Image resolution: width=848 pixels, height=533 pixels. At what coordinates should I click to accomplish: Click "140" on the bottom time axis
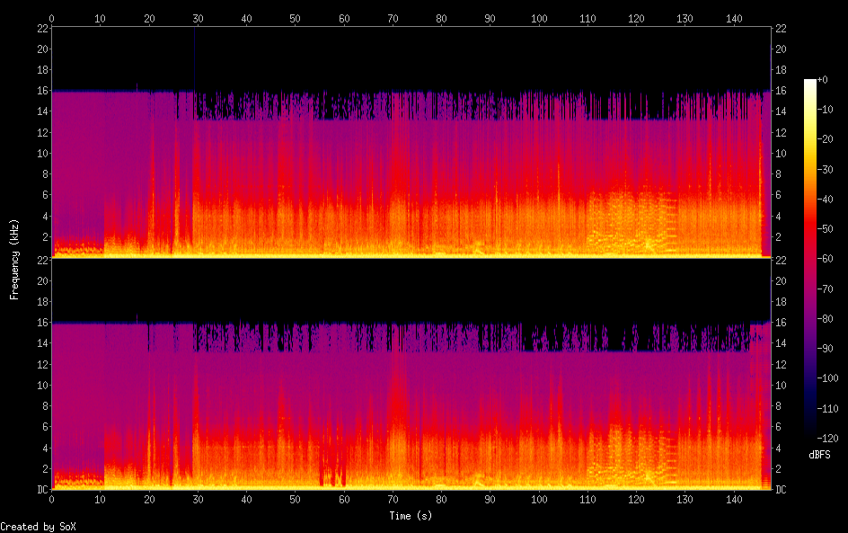[734, 500]
